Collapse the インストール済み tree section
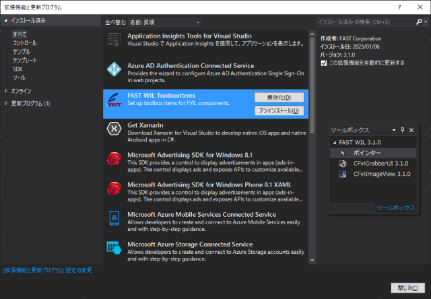431x299 pixels. point(6,20)
